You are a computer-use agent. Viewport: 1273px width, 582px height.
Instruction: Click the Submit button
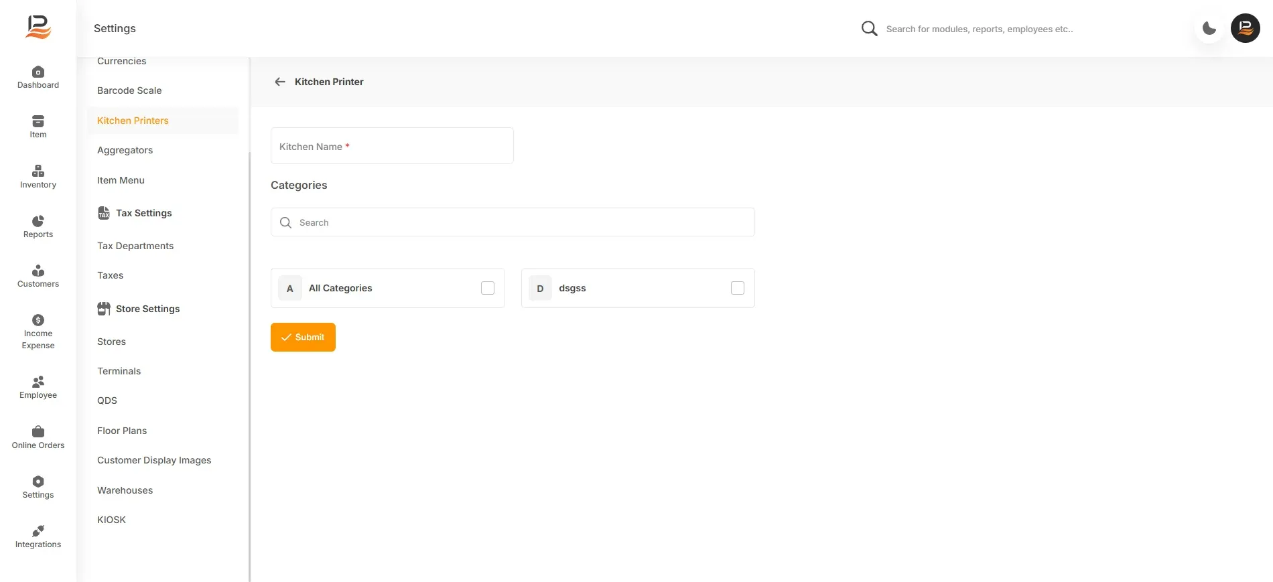[303, 337]
